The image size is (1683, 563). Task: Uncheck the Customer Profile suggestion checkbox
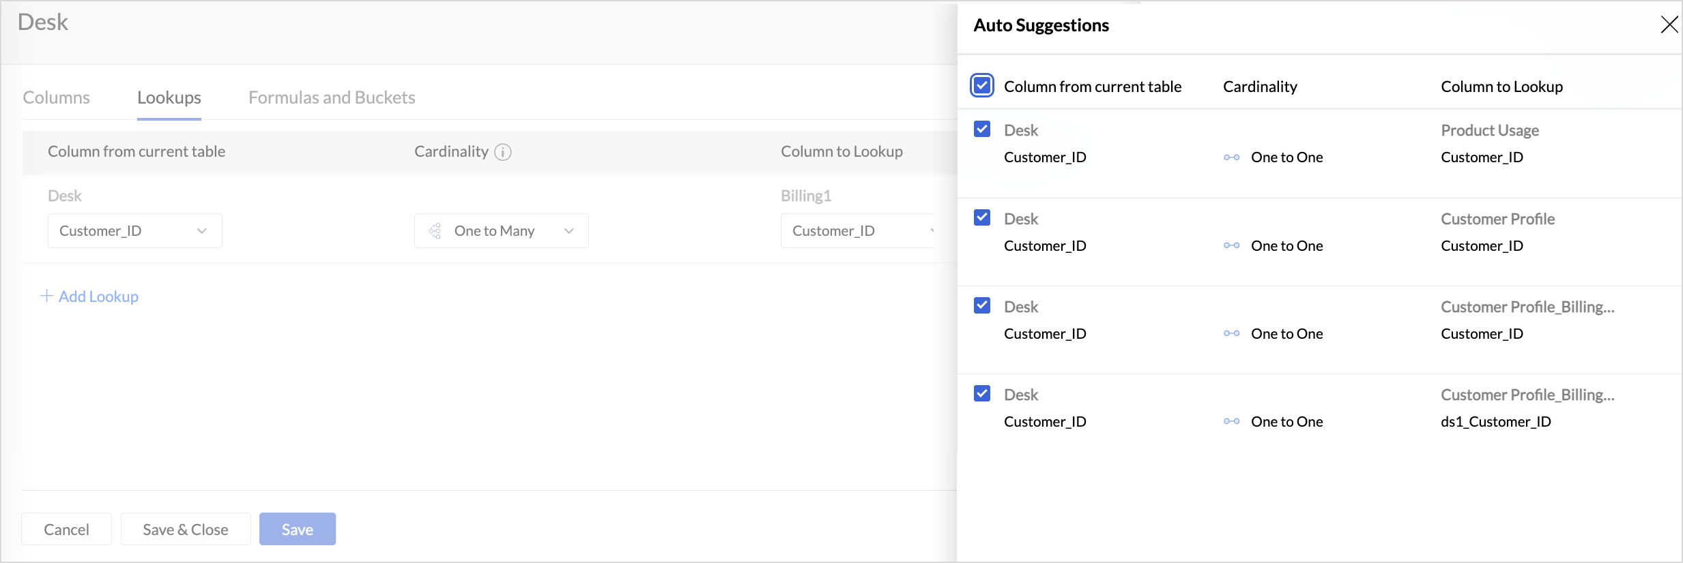(x=982, y=217)
